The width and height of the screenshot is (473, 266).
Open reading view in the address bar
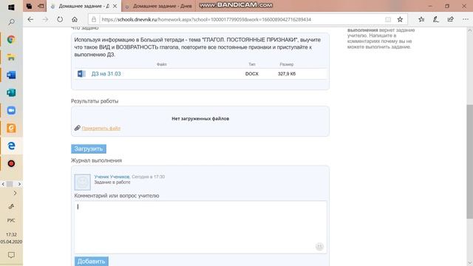point(388,19)
